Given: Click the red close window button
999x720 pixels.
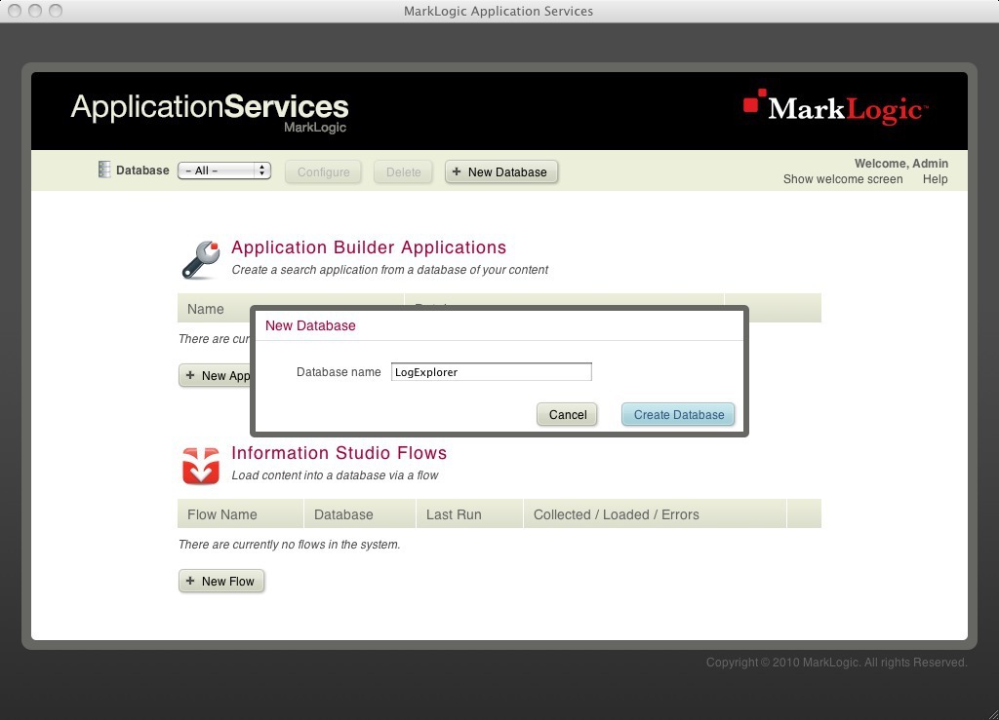Looking at the screenshot, I should click(15, 11).
